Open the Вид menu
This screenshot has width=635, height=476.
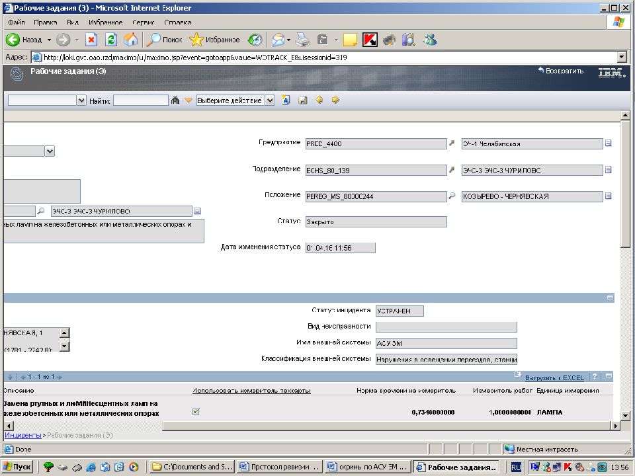coord(73,22)
